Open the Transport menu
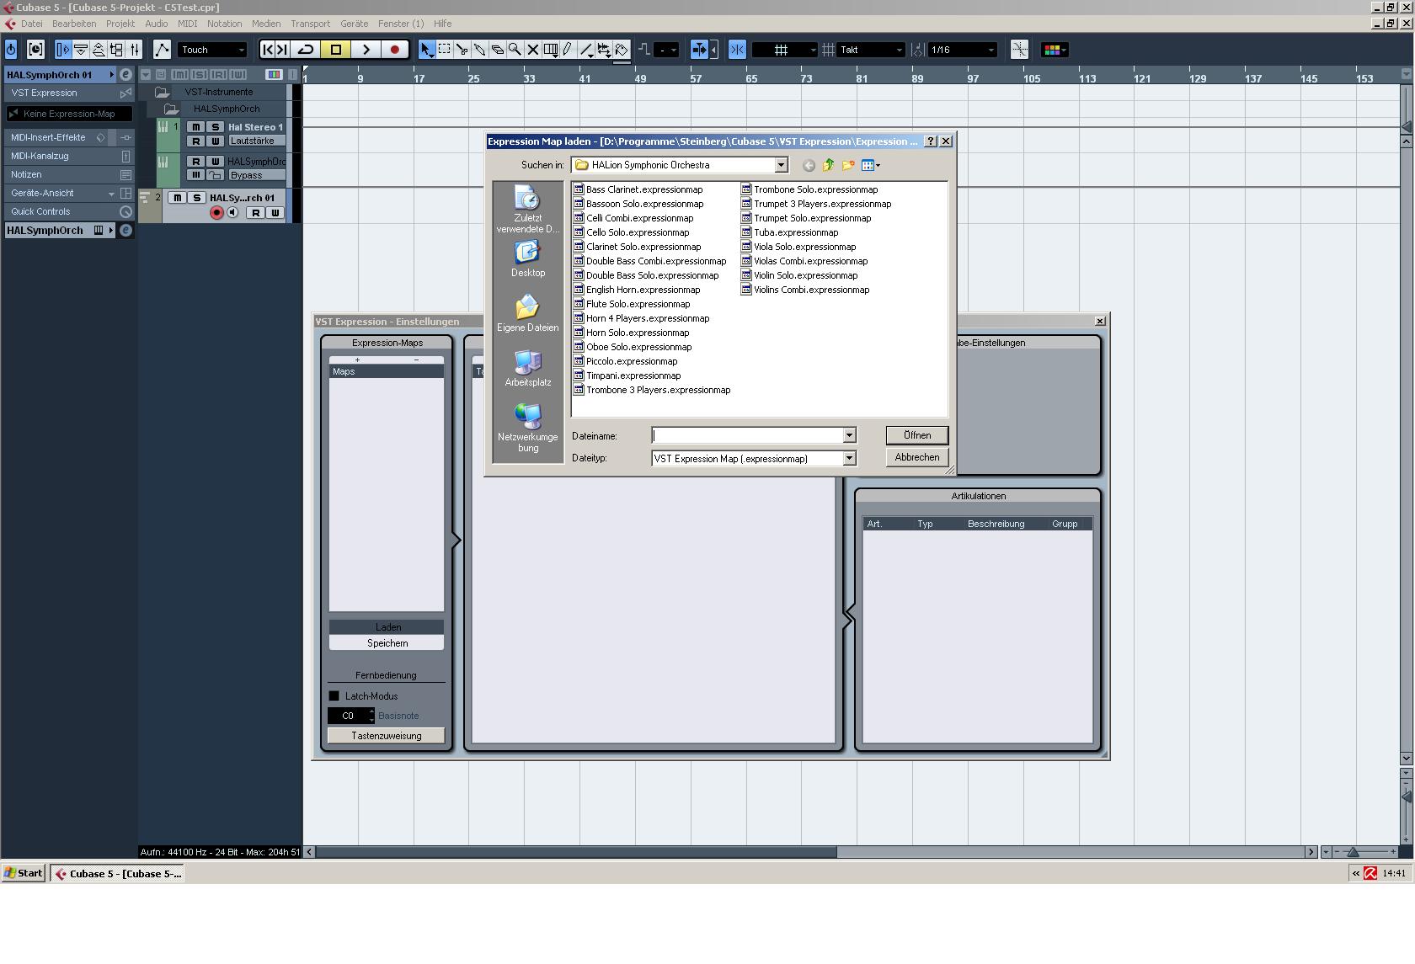Viewport: 1415px width, 964px height. [310, 24]
